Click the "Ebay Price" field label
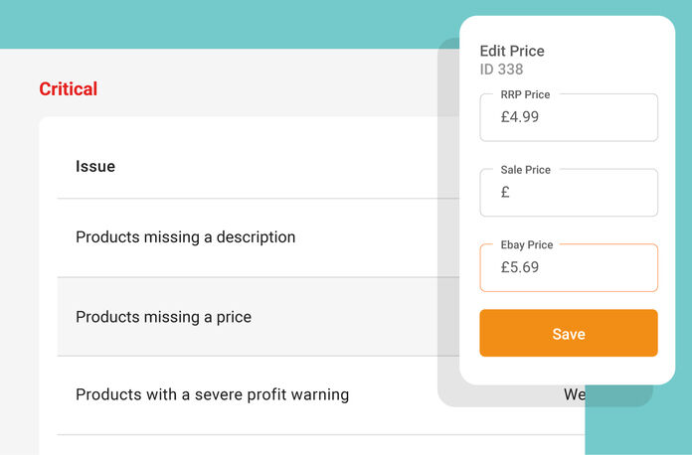This screenshot has width=692, height=455. pyautogui.click(x=527, y=244)
